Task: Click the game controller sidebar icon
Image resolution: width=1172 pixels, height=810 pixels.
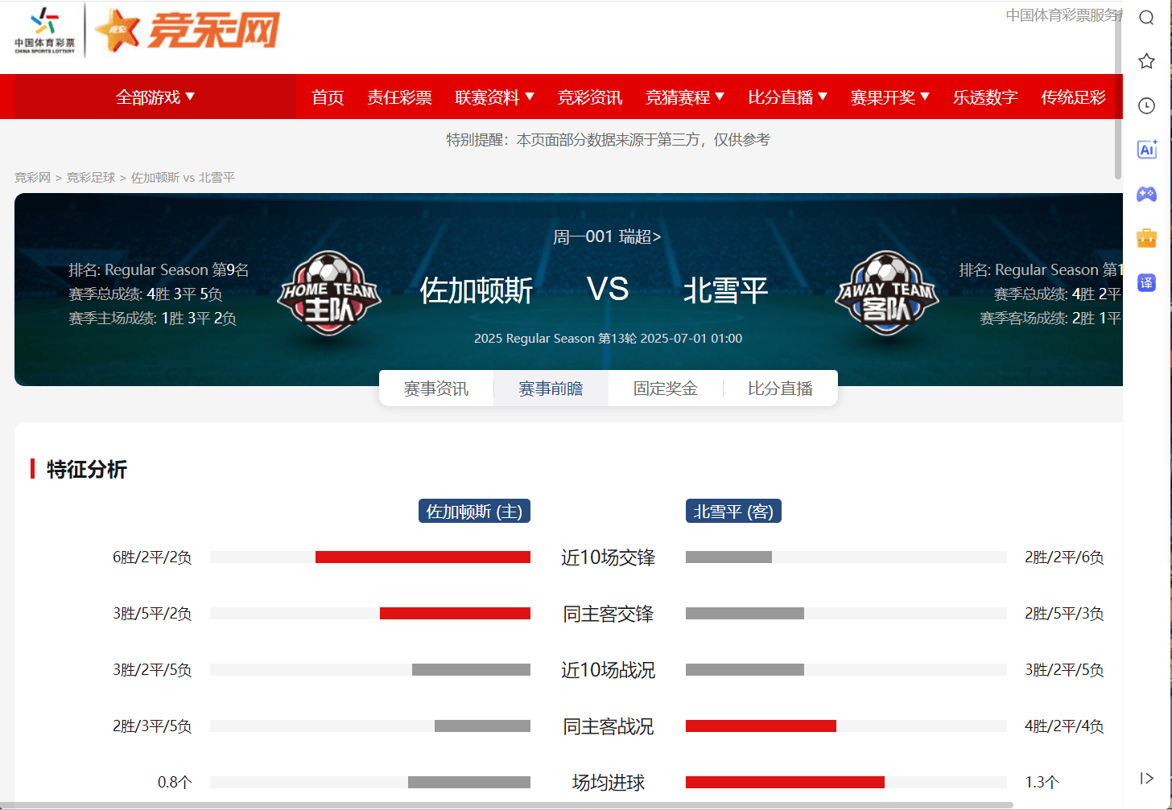Action: [x=1146, y=194]
